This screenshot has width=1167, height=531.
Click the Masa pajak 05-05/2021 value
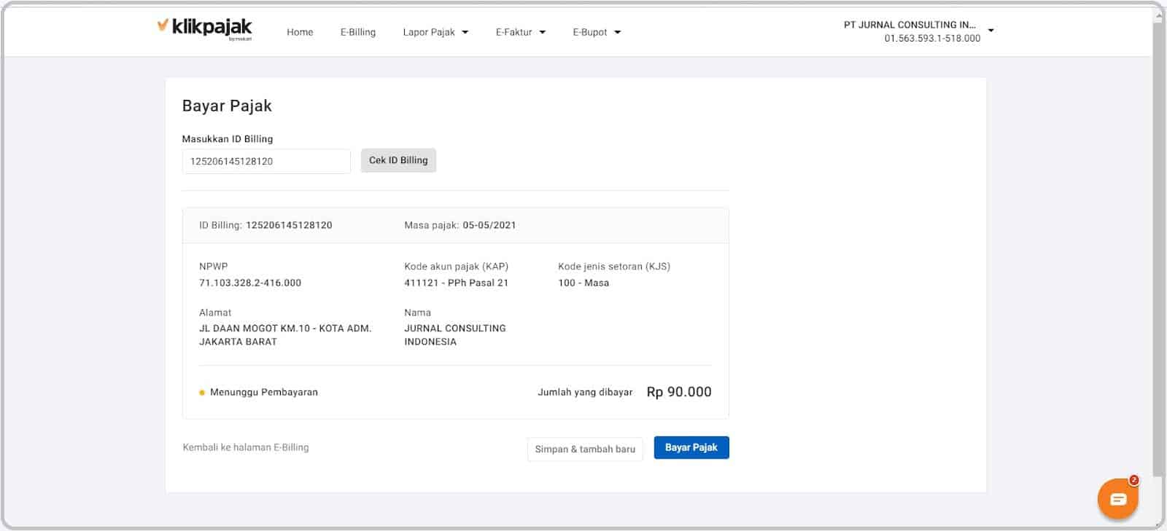coord(489,225)
